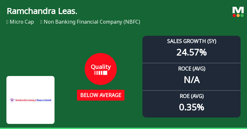Image resolution: width=247 pixels, height=129 pixels.
Task: Open the Ramchandra Leasing & Finance logo thumbnail
Action: (x=30, y=100)
